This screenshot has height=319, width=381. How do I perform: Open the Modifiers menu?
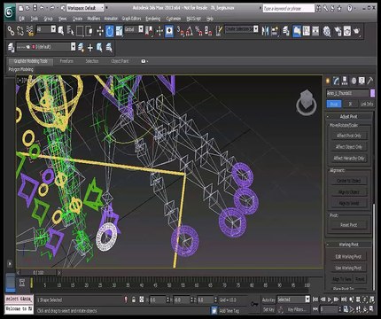point(94,19)
